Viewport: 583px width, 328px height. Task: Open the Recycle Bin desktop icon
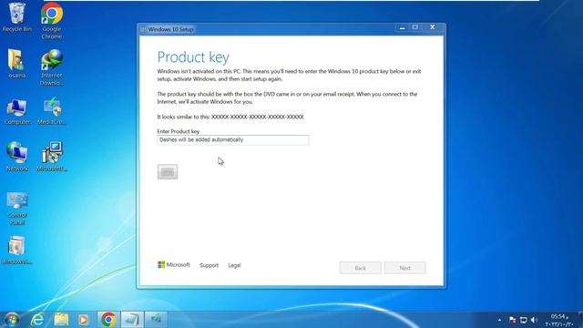coord(16,17)
